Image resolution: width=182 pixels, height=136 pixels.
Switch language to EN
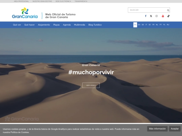(x=139, y=25)
